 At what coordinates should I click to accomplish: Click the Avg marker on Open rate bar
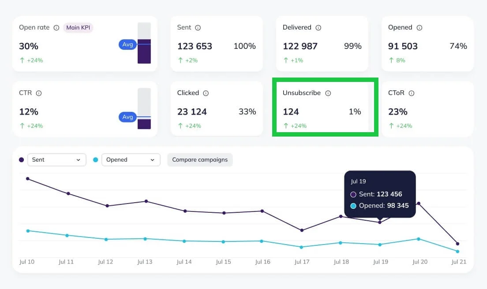[x=127, y=44]
